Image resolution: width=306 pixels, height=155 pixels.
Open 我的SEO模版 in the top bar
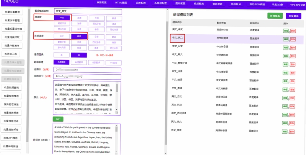pyautogui.click(x=257, y=4)
